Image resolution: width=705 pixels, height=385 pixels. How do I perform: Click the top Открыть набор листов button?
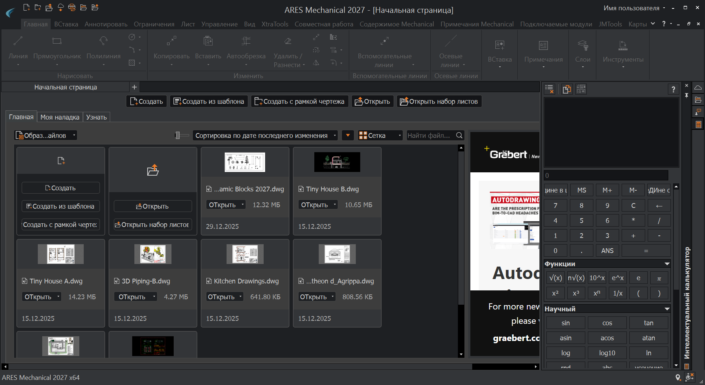[x=439, y=101]
